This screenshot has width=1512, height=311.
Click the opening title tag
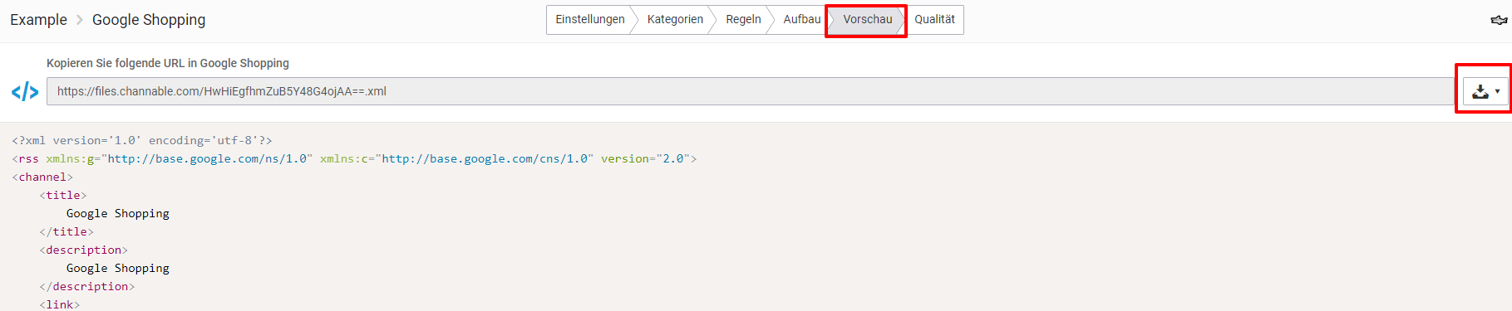click(63, 195)
